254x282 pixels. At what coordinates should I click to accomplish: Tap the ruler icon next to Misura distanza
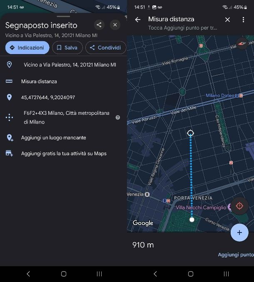click(9, 82)
